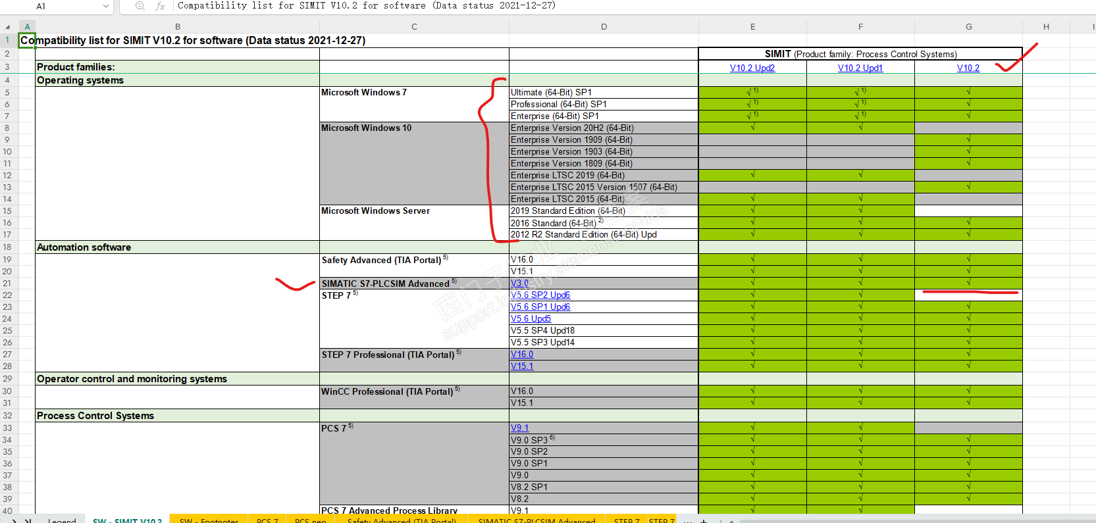
Task: Open the V10.2 Upd1 hyperlink
Action: pos(860,68)
